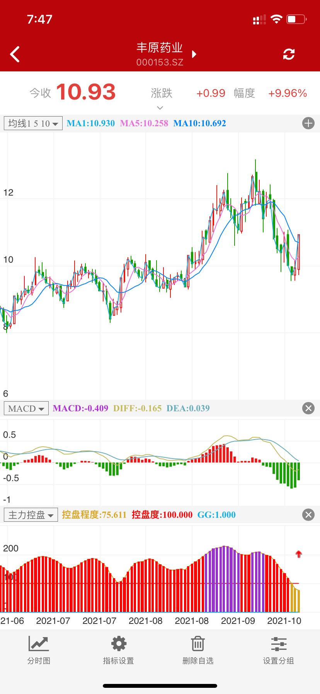The height and width of the screenshot is (694, 320).
Task: Tap the red up-arrow signal marker
Action: click(x=298, y=554)
